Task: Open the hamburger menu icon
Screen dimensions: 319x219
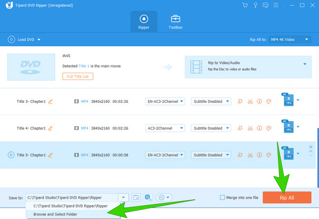Action: coord(276,5)
